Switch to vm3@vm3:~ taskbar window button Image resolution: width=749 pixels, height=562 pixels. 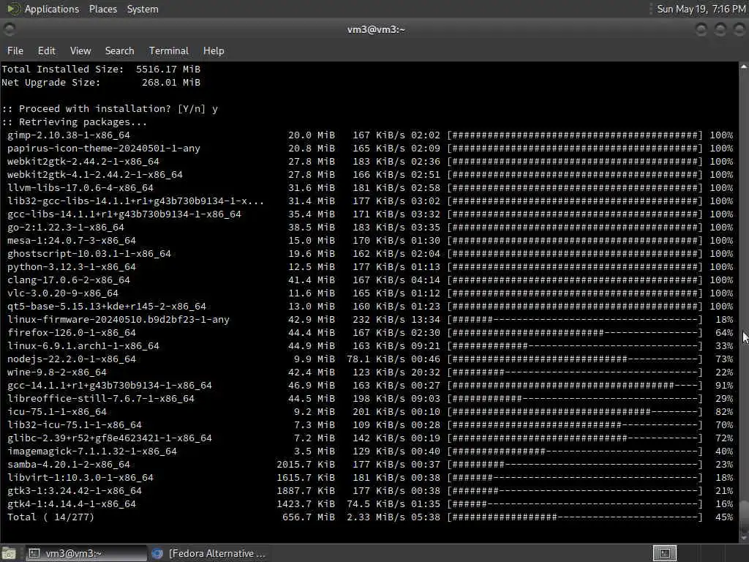[86, 553]
